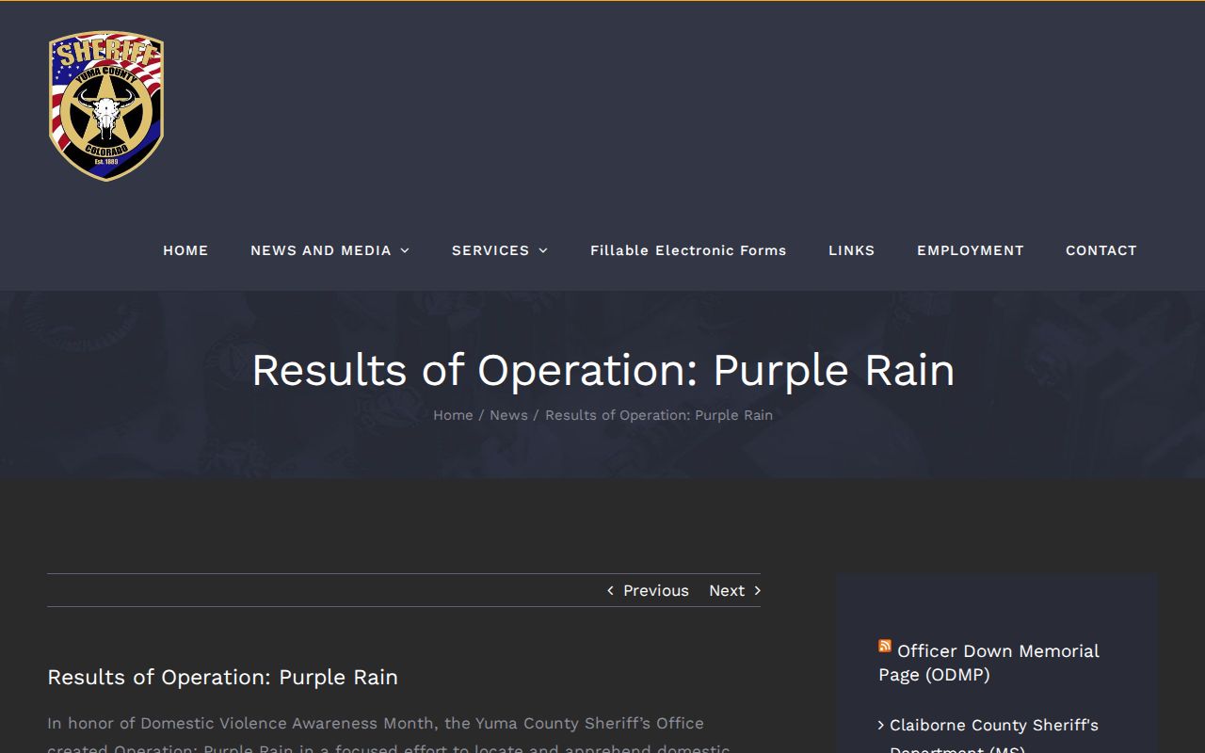Go to the Home menu item

185,250
